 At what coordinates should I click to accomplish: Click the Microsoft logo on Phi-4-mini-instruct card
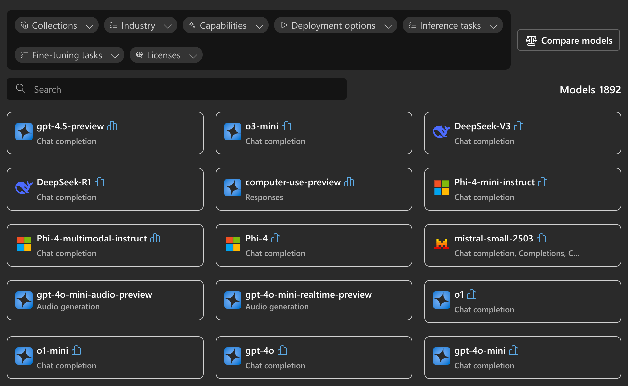[442, 188]
